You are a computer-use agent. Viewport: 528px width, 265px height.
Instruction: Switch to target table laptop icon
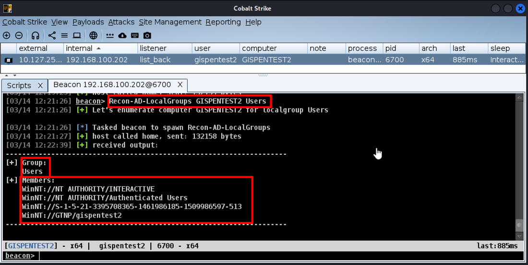pyautogui.click(x=77, y=35)
